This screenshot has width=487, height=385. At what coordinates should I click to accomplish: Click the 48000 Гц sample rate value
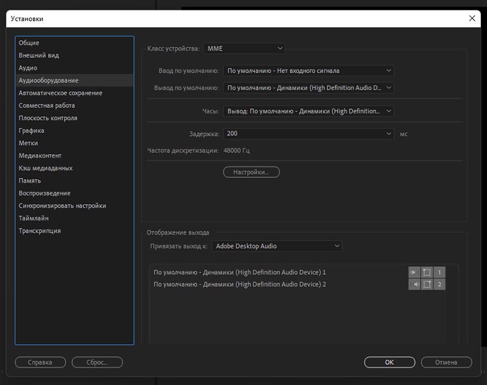pyautogui.click(x=237, y=150)
